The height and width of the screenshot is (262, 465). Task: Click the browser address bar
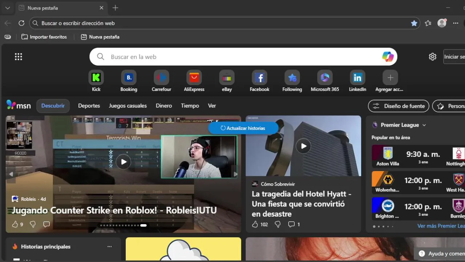pos(225,23)
